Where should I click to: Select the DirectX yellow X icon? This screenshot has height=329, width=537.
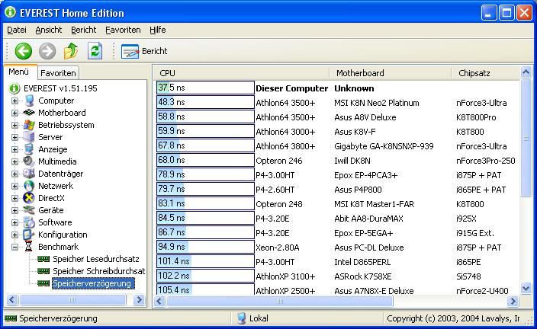point(29,198)
